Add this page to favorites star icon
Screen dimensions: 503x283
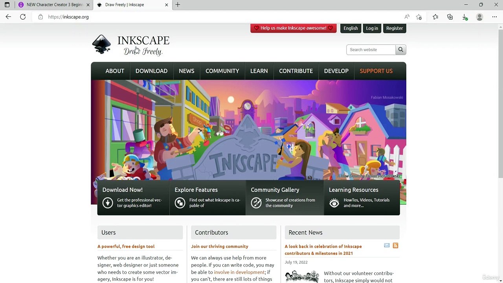point(419,17)
